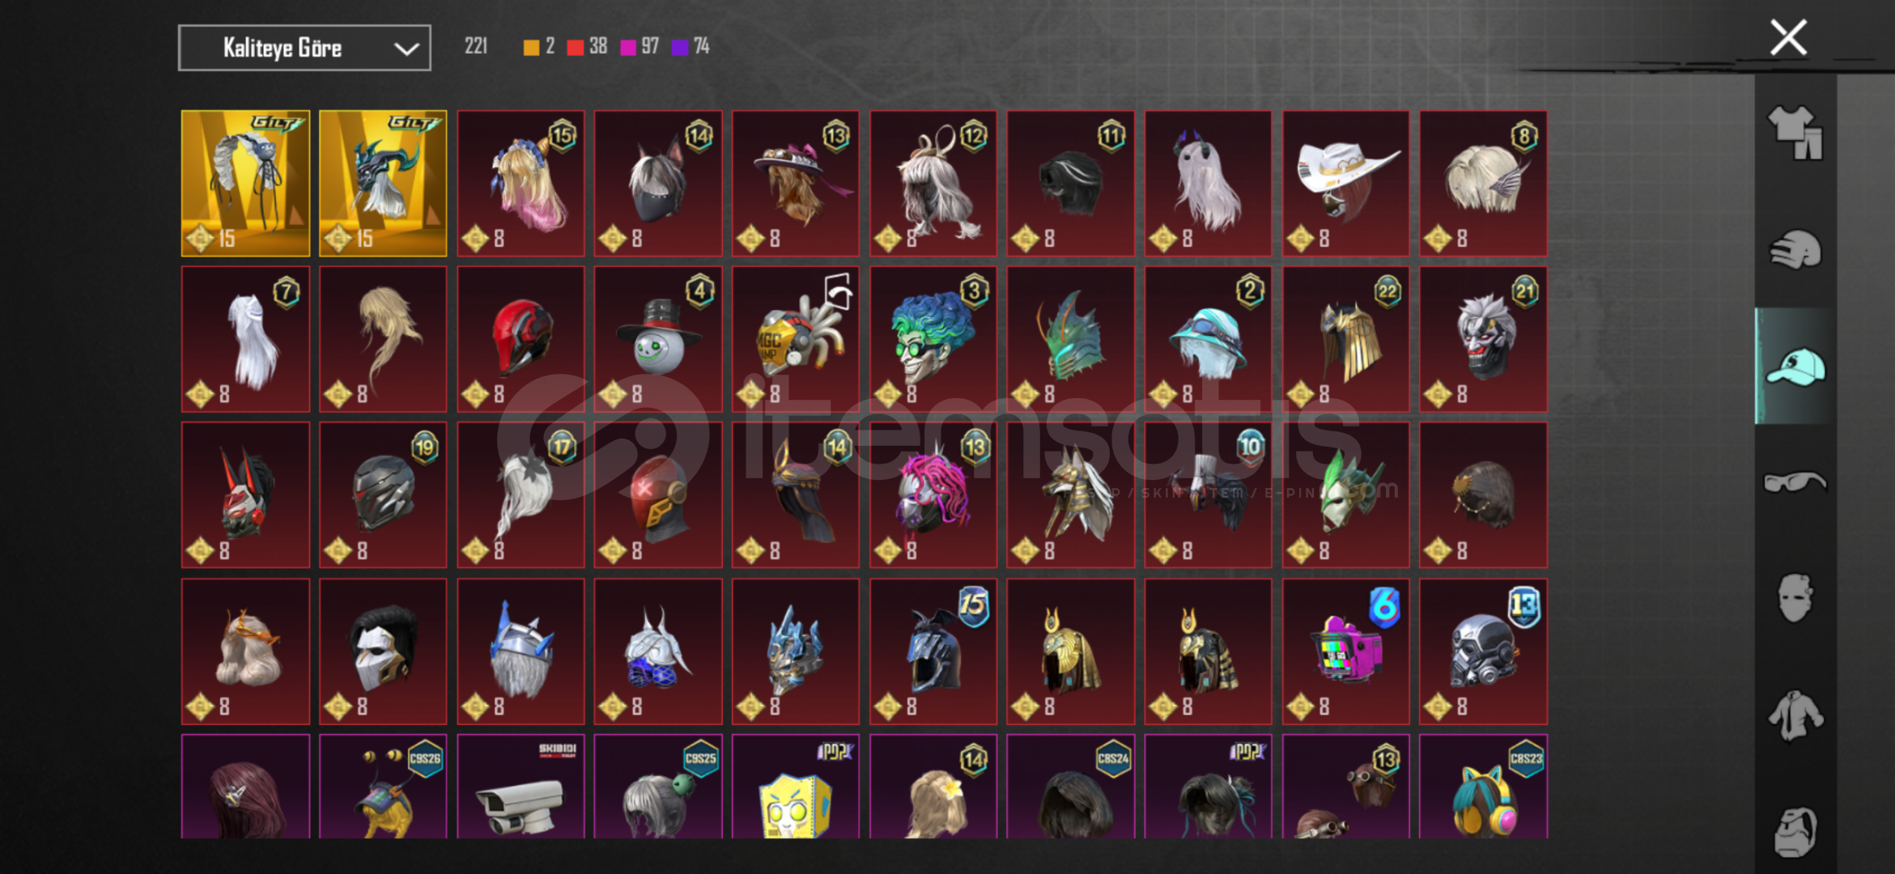
Task: Click the orange quality filter swatch
Action: coord(531,47)
